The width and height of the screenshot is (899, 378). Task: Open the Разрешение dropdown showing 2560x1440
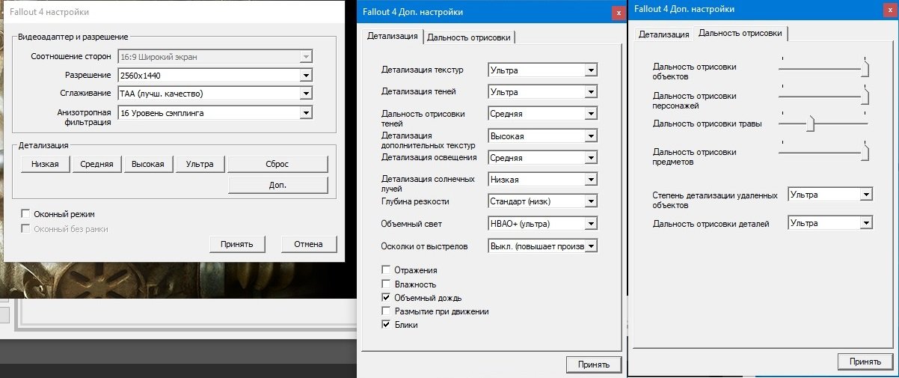coord(305,76)
